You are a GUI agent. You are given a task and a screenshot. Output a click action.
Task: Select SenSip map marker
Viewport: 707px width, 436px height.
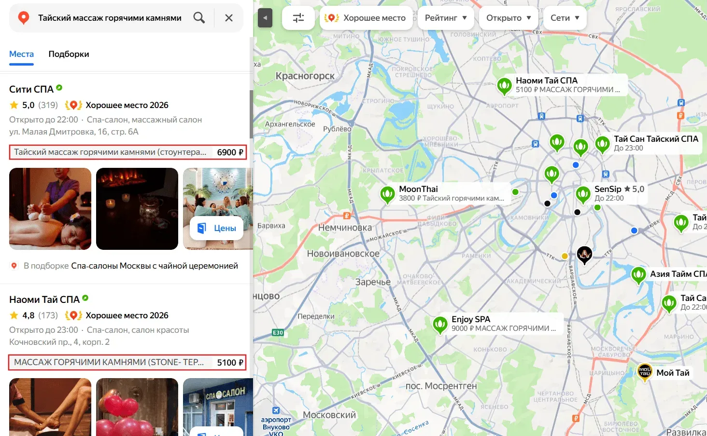click(x=583, y=194)
